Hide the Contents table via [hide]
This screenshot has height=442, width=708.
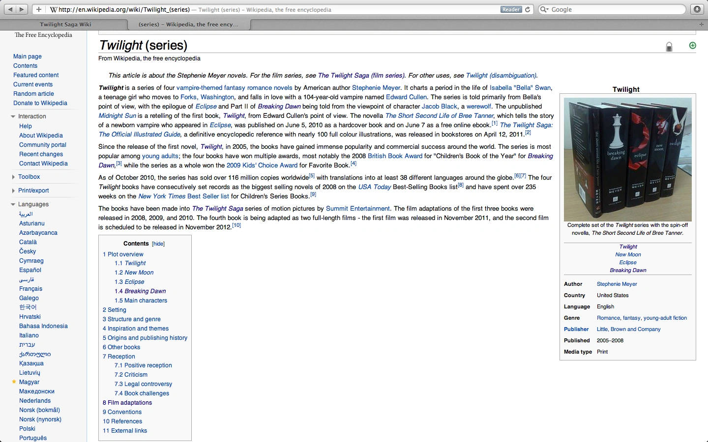158,244
